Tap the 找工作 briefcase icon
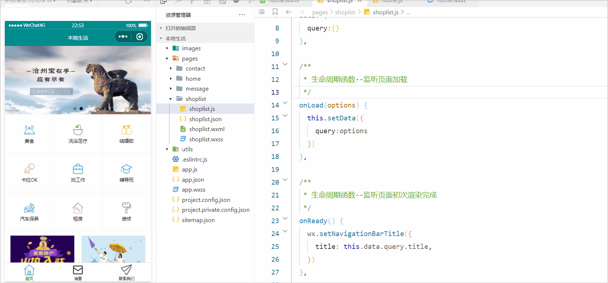Viewport: 608px width, 283px height. pyautogui.click(x=78, y=169)
